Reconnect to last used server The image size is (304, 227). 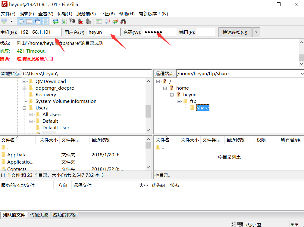(88, 21)
